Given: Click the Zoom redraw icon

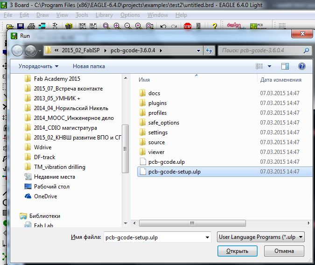Looking at the screenshot, I should (x=139, y=26).
